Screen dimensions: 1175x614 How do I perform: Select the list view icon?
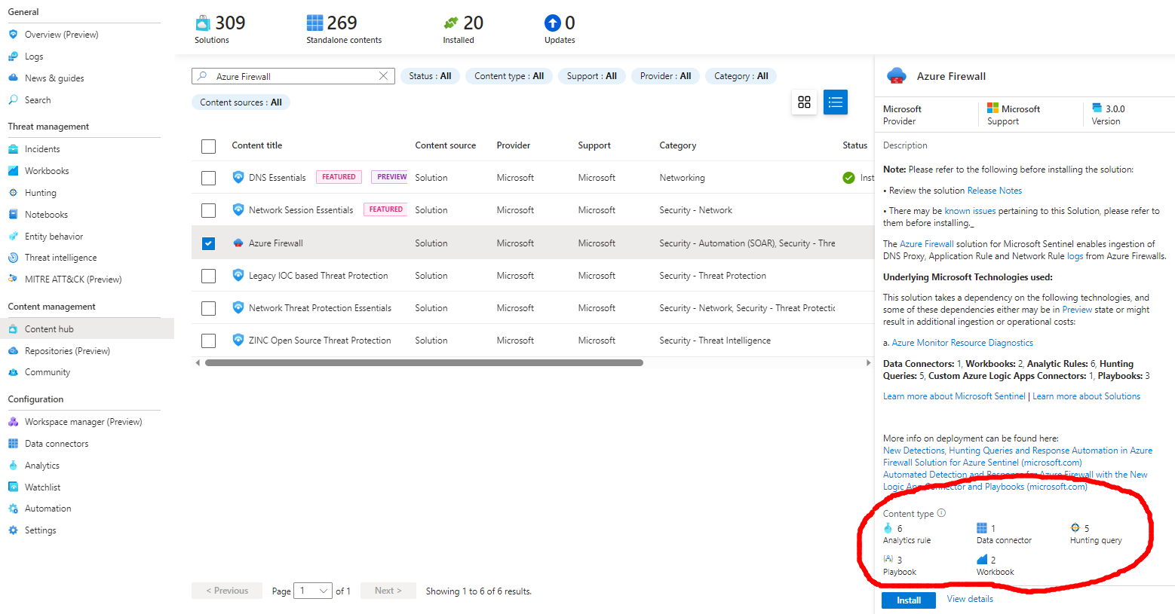[x=835, y=102]
